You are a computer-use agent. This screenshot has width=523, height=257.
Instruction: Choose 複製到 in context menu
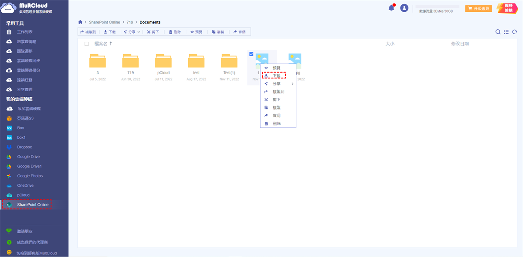(278, 92)
